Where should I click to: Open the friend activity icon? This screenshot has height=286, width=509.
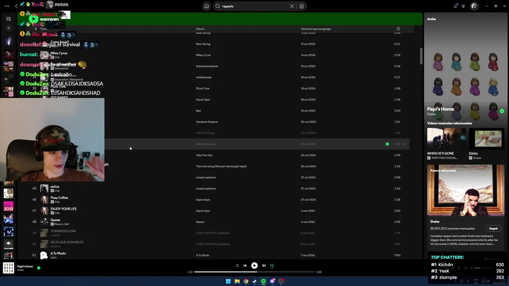tap(463, 6)
